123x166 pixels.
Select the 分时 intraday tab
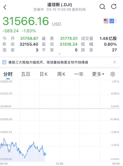[8, 74]
